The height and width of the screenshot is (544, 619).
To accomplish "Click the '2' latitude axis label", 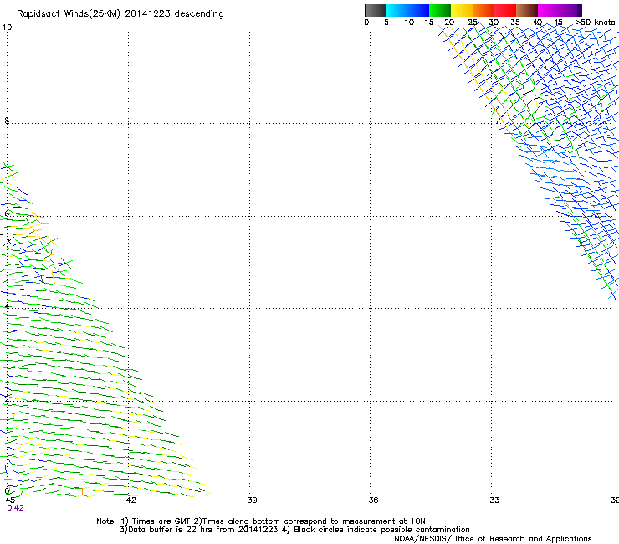I will 7,398.
